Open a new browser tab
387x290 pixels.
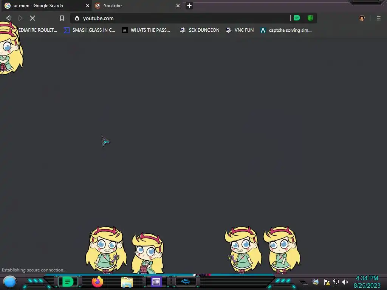coord(189,6)
